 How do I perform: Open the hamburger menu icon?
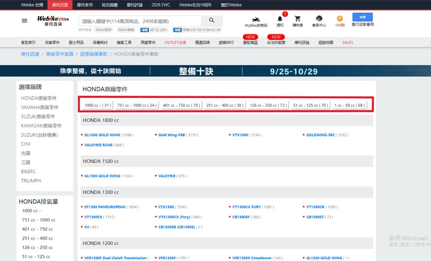coord(24,21)
